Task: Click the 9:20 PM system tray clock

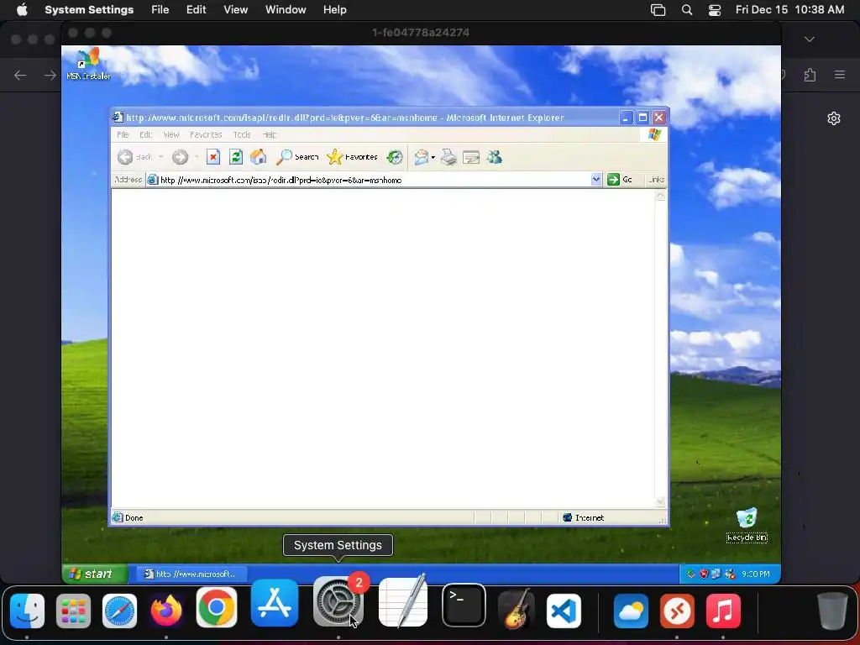Action: tap(756, 574)
